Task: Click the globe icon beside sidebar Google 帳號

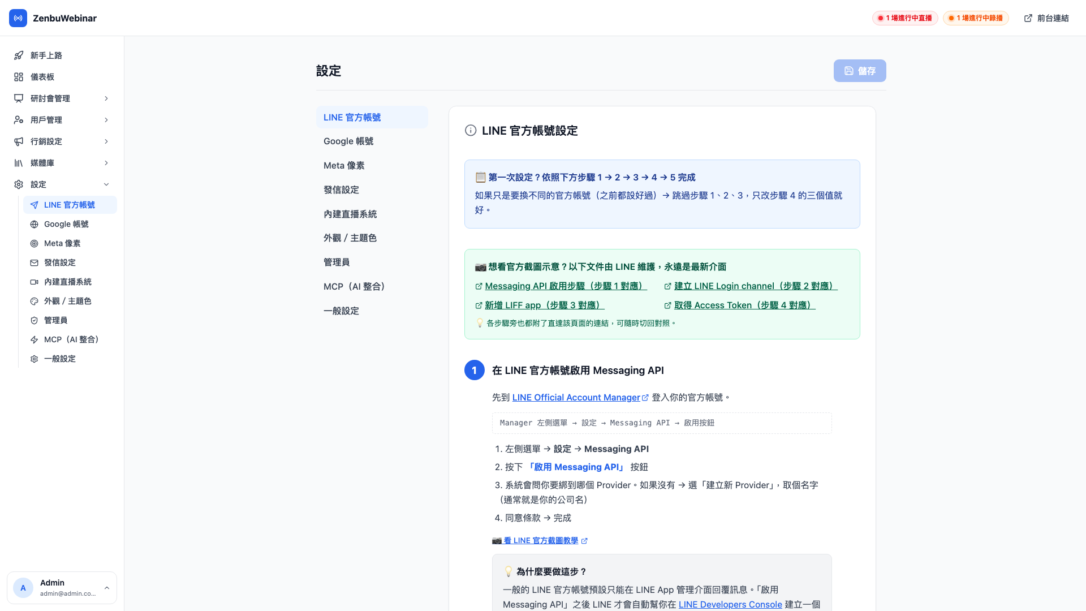Action: tap(35, 224)
